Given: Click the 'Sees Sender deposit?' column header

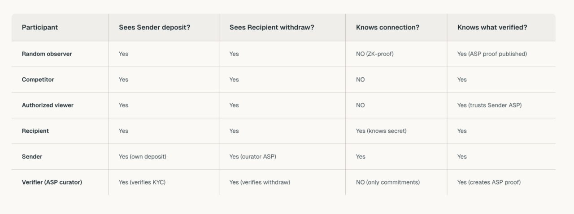Looking at the screenshot, I should (154, 27).
